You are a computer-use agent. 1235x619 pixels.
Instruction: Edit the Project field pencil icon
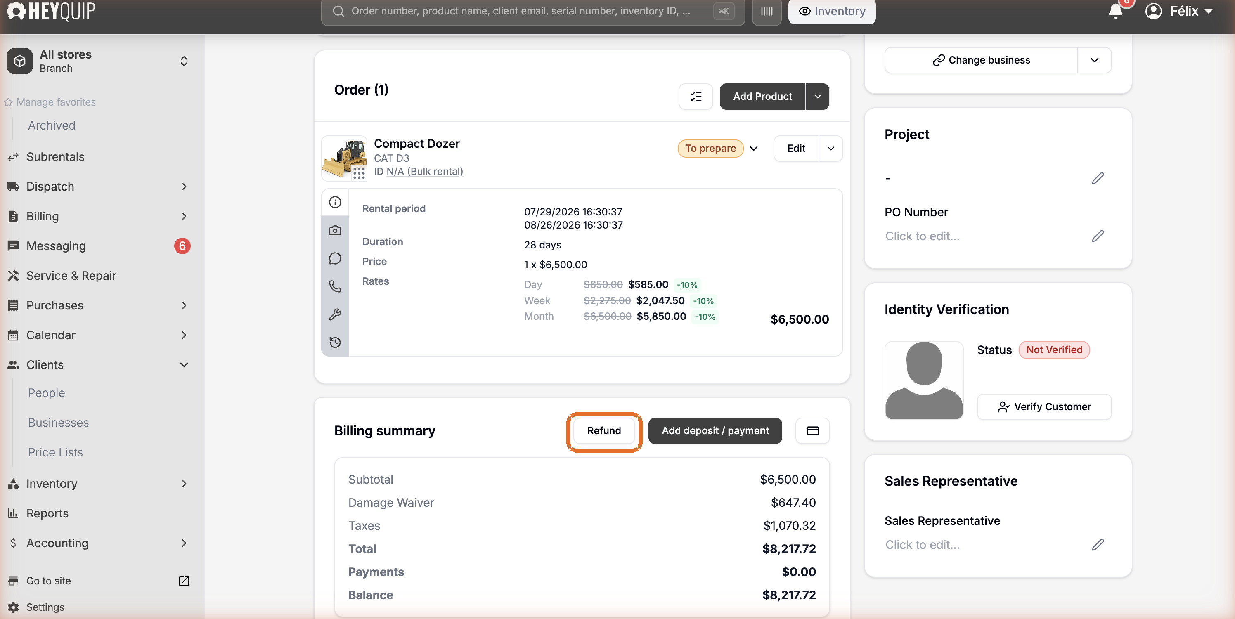(x=1098, y=178)
